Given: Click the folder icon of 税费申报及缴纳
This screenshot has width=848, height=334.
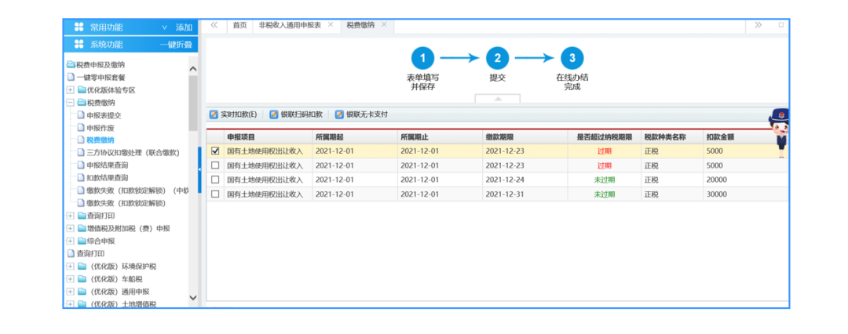Looking at the screenshot, I should tap(71, 65).
